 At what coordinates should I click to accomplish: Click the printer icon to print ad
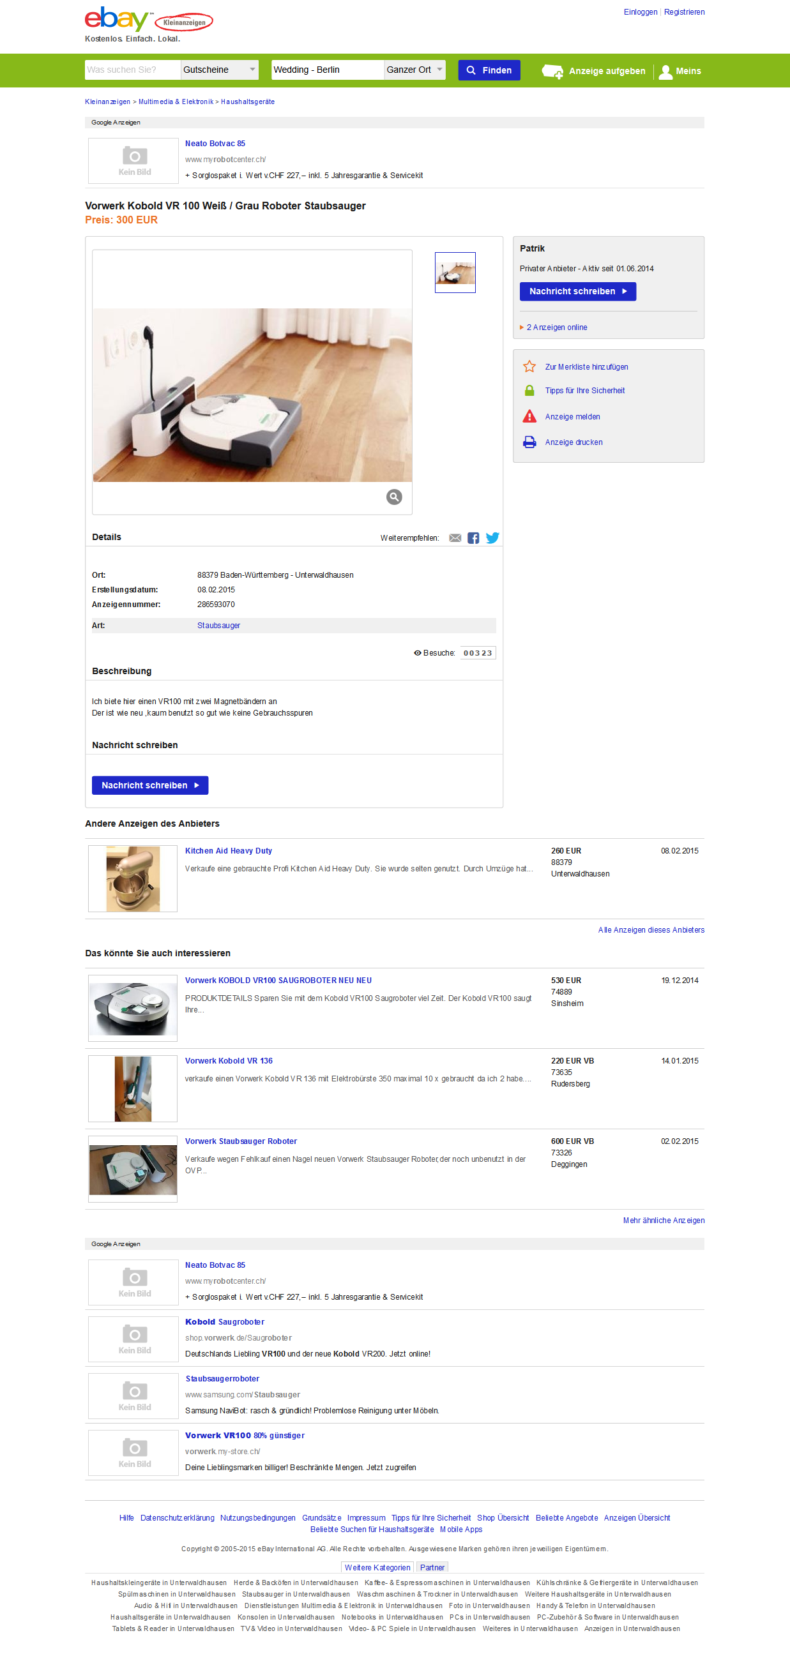click(x=529, y=442)
